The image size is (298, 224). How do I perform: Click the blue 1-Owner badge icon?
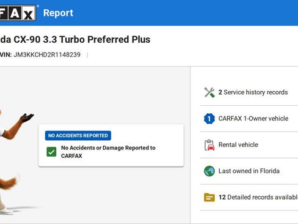[209, 119]
